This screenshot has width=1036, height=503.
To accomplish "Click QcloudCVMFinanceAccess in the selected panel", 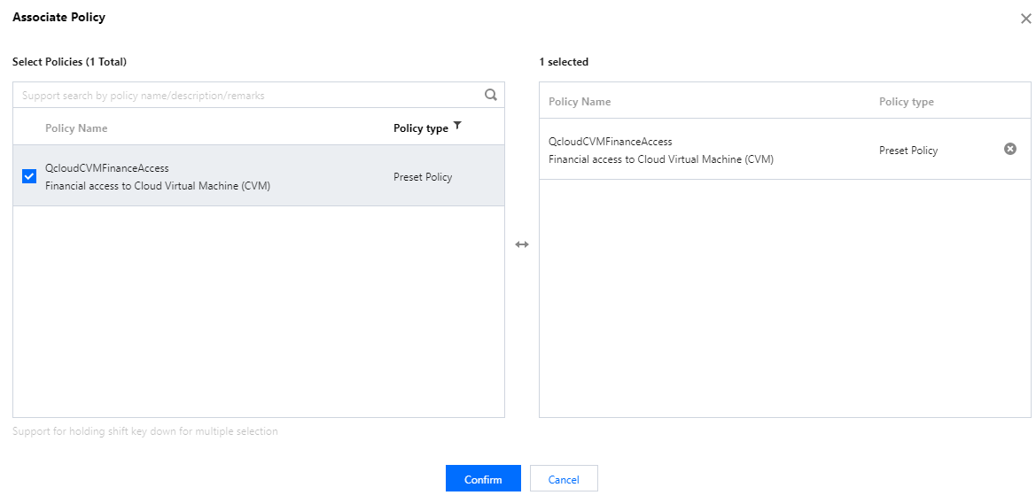I will [611, 142].
